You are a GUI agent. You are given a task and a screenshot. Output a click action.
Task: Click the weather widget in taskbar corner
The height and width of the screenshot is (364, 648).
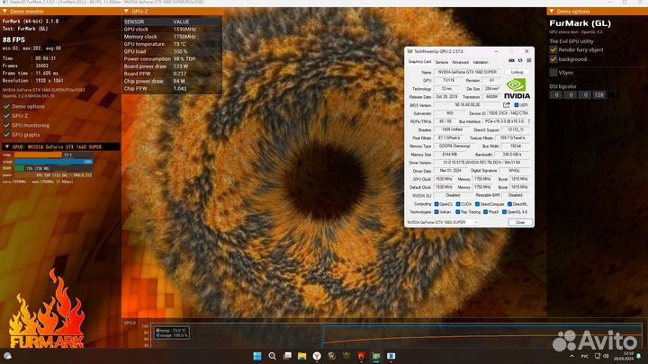click(x=7, y=356)
